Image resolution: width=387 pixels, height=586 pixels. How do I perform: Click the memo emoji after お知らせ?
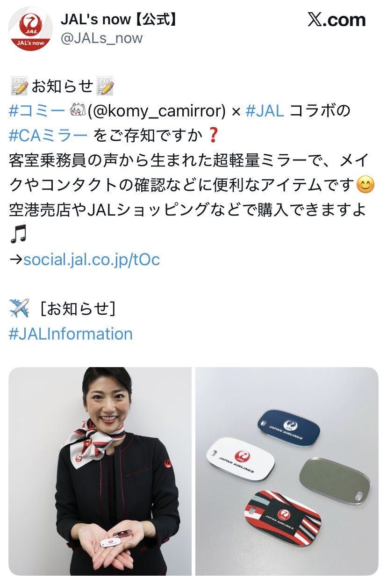(x=105, y=87)
